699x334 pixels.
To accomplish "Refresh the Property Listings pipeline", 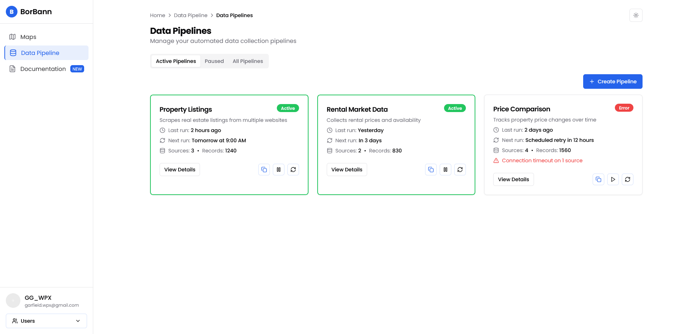I will pyautogui.click(x=293, y=170).
